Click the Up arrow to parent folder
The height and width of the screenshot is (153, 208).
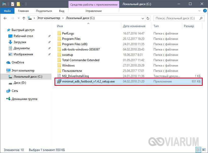(x=24, y=18)
